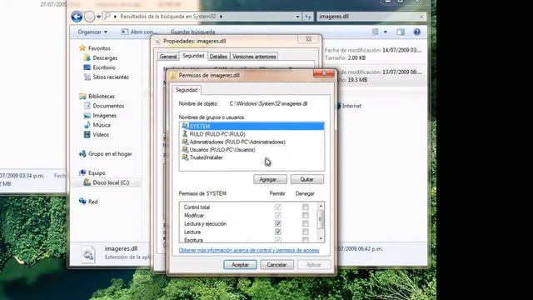The image size is (533, 300).
Task: Toggle Denegar checkbox for Lectura
Action: click(306, 232)
